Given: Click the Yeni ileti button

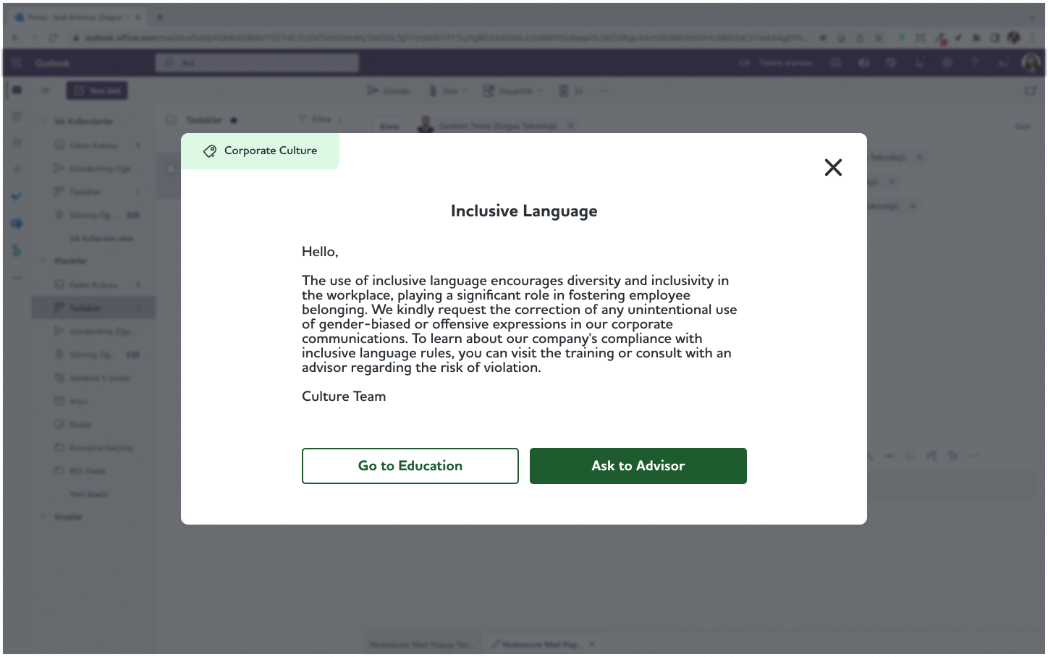Looking at the screenshot, I should pyautogui.click(x=97, y=90).
